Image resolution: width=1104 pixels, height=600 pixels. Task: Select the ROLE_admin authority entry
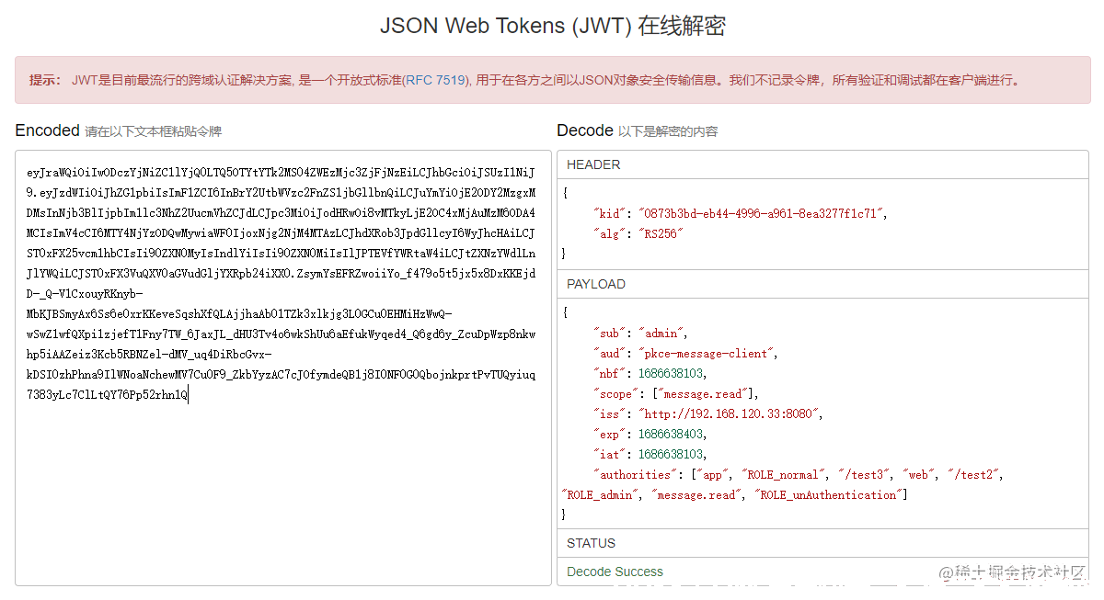click(x=601, y=494)
